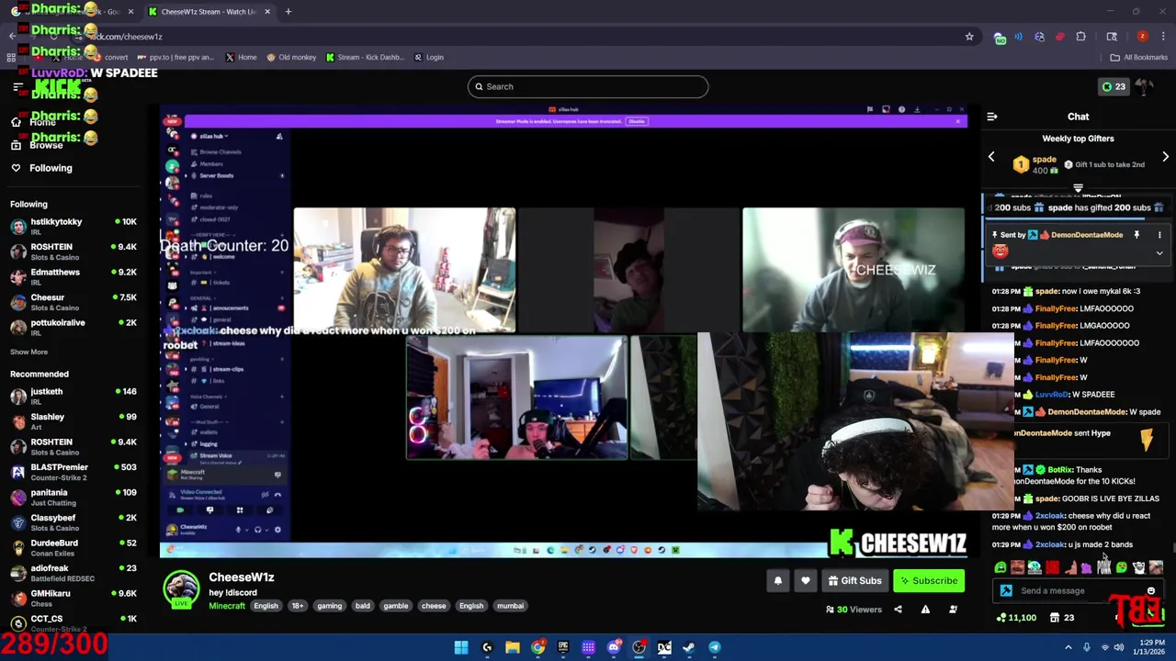The width and height of the screenshot is (1176, 661).
Task: Show next weekly top gifter
Action: [1165, 157]
